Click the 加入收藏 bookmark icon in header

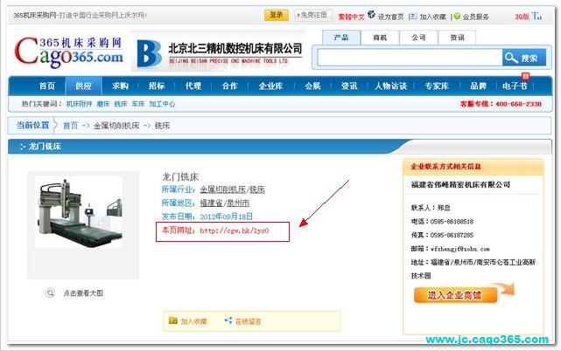point(413,16)
